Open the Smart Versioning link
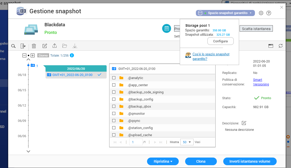Image resolution: width=291 pixels, height=168 pixels. pyautogui.click(x=261, y=82)
